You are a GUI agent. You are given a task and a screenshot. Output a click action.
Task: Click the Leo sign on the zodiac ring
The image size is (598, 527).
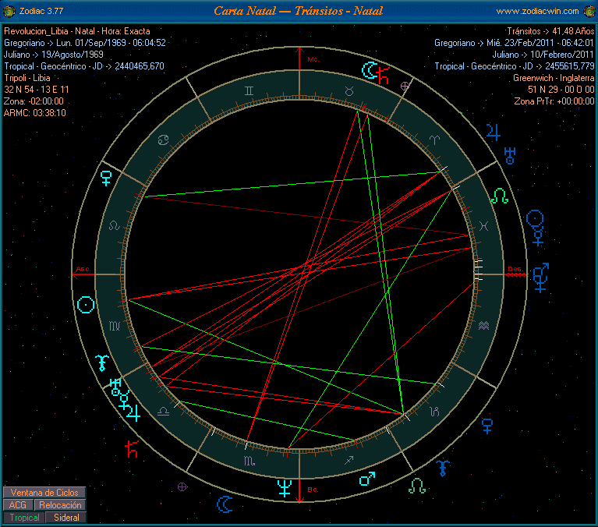coord(115,226)
